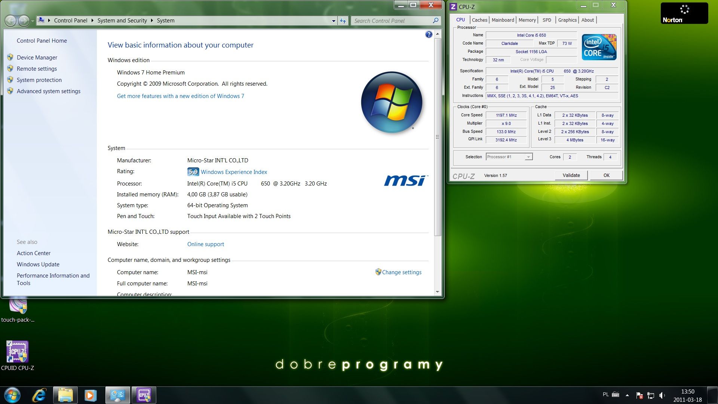The image size is (718, 404).
Task: Open Windows Media Player from taskbar
Action: 90,395
